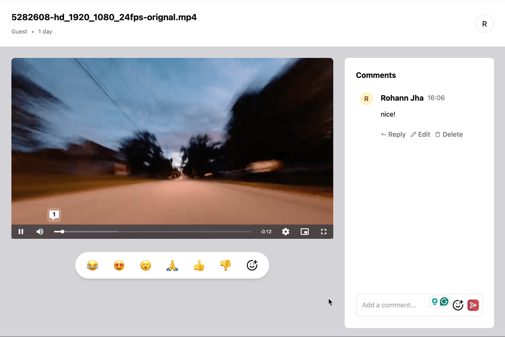React with thumbs up emoji
This screenshot has width=505, height=337.
point(199,265)
